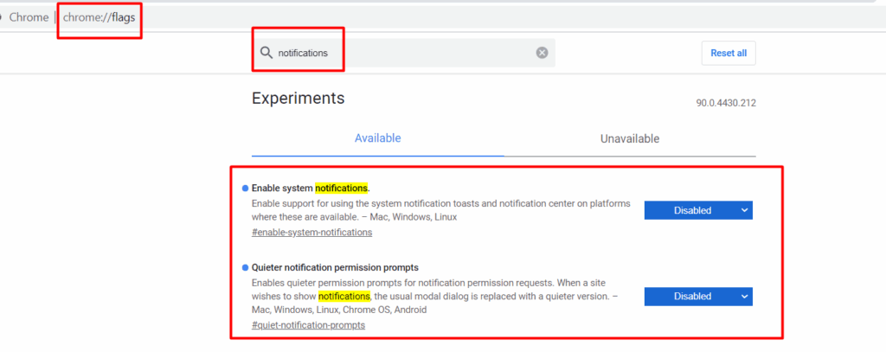This screenshot has width=886, height=352.
Task: Switch to the Unavailable tab
Action: (x=630, y=139)
